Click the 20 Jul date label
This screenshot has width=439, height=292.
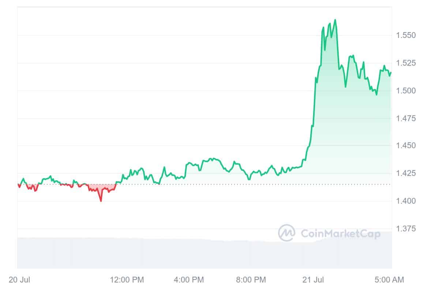(17, 280)
